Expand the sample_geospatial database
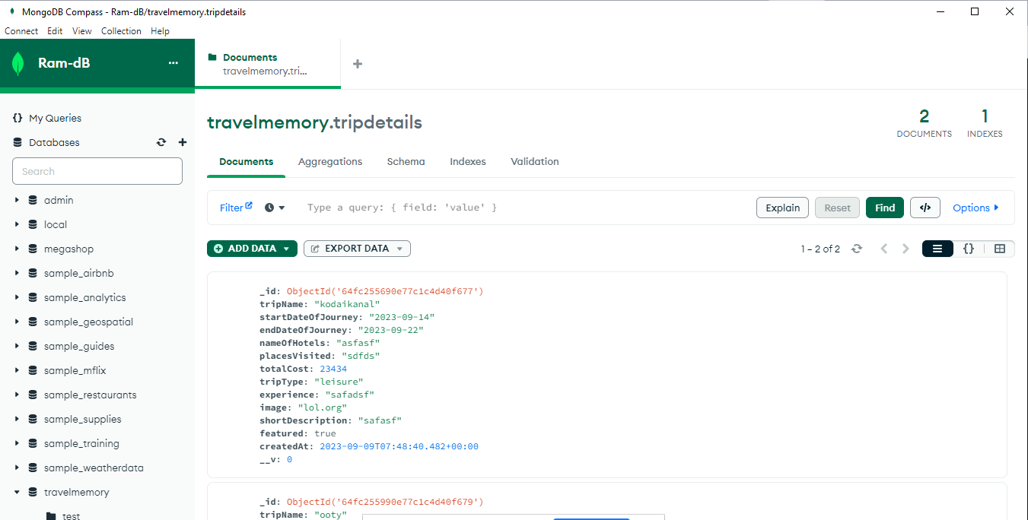The height and width of the screenshot is (520, 1028). click(x=17, y=322)
